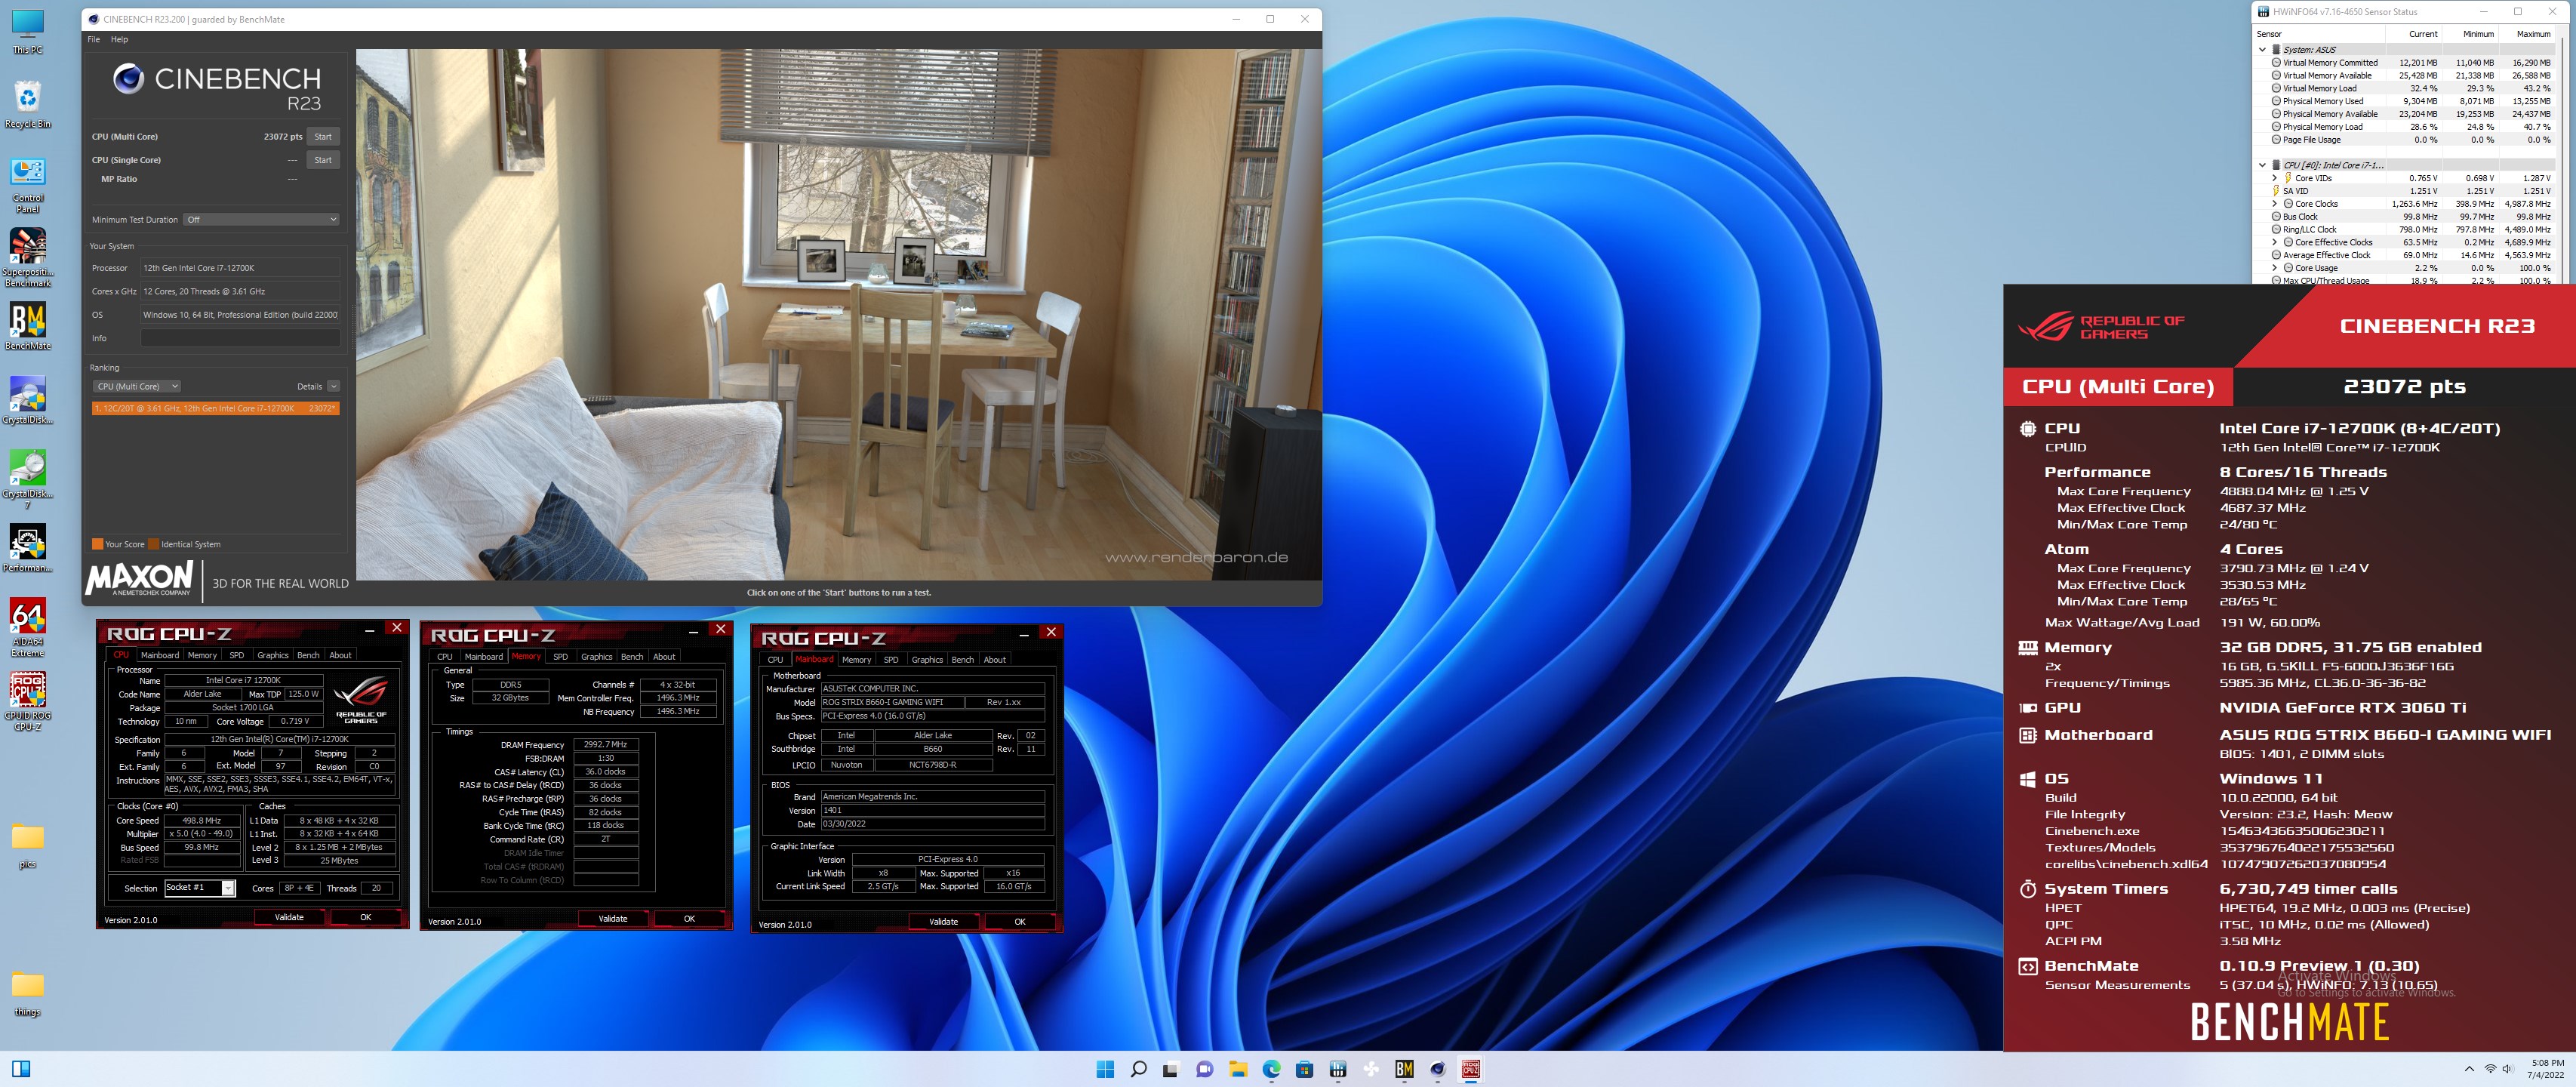The width and height of the screenshot is (2576, 1087).
Task: Open the fan control app taskbar icon
Action: pyautogui.click(x=1371, y=1069)
